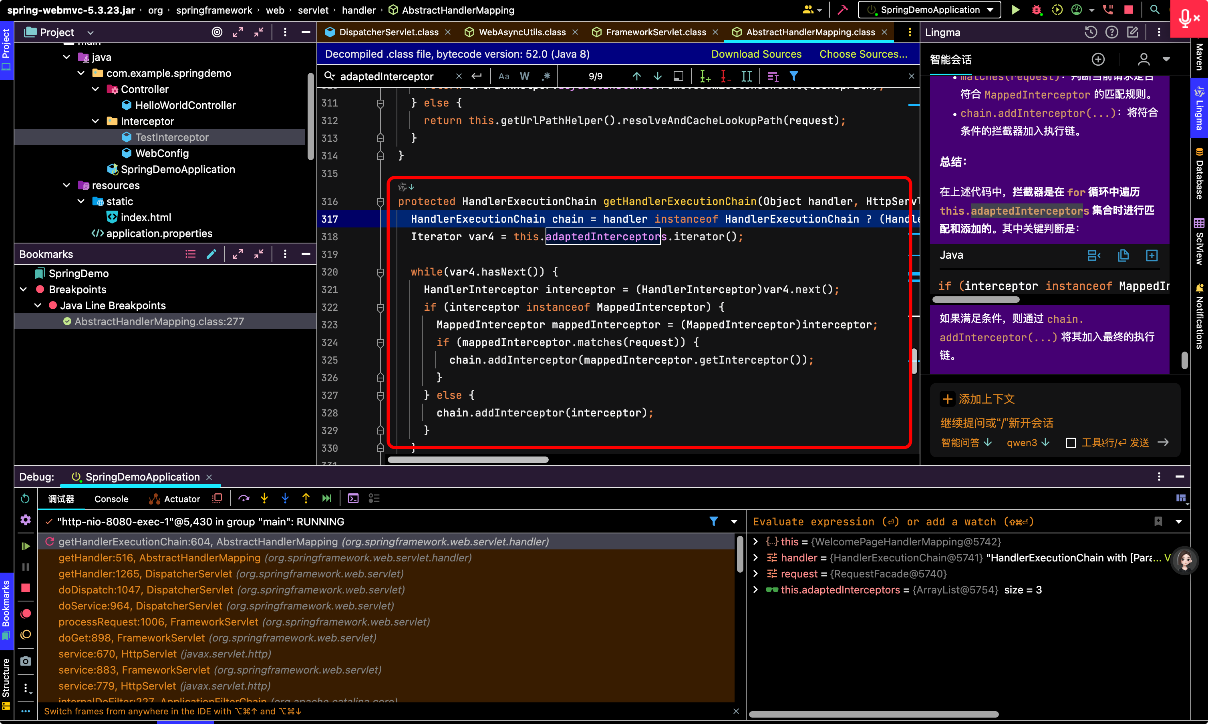Go to next search occurrence arrow
The width and height of the screenshot is (1208, 724).
658,76
